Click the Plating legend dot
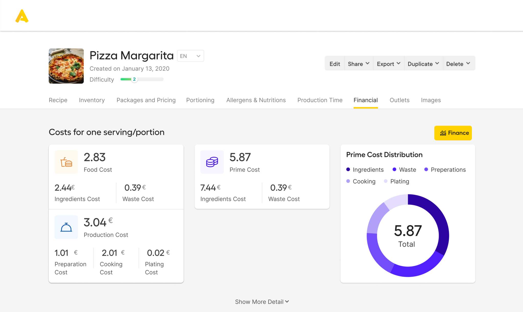Image resolution: width=523 pixels, height=312 pixels. click(x=386, y=181)
